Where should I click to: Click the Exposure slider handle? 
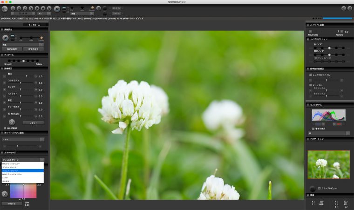click(x=27, y=76)
